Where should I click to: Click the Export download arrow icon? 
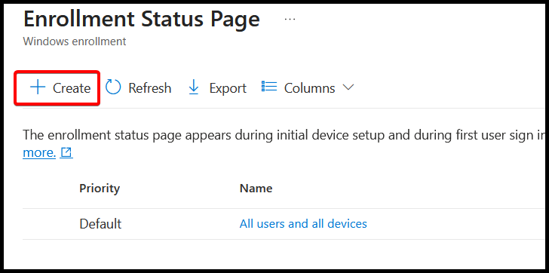194,87
